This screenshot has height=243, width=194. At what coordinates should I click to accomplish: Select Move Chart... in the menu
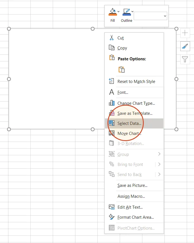coord(129,134)
